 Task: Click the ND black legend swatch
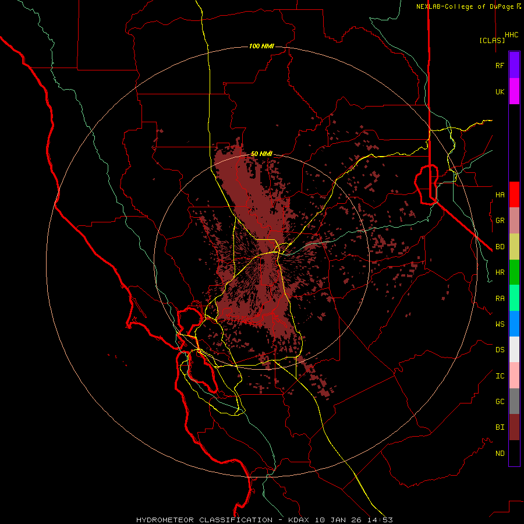coord(514,453)
